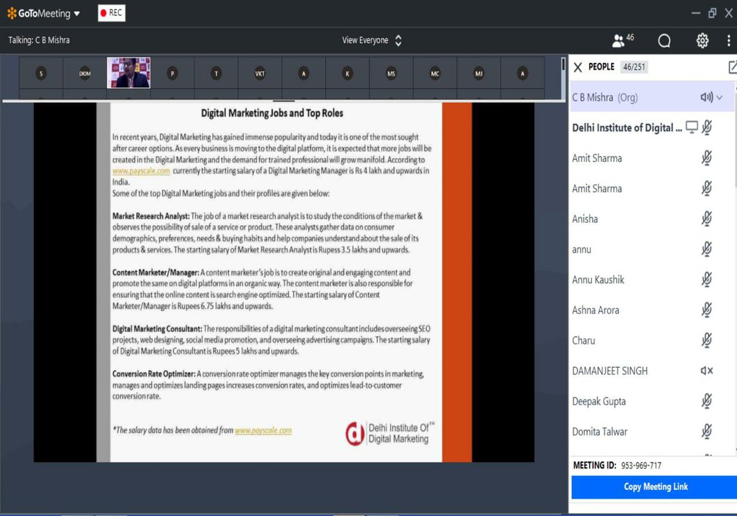The height and width of the screenshot is (516, 737).
Task: Click the 46/251 attendee count badge
Action: 634,67
